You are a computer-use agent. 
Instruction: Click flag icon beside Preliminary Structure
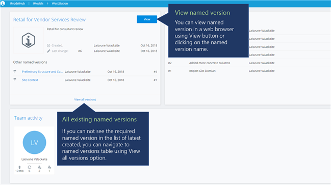(15, 71)
